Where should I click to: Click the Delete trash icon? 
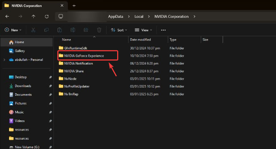point(99,30)
